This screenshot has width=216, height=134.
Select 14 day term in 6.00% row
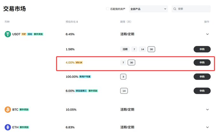tap(124, 91)
